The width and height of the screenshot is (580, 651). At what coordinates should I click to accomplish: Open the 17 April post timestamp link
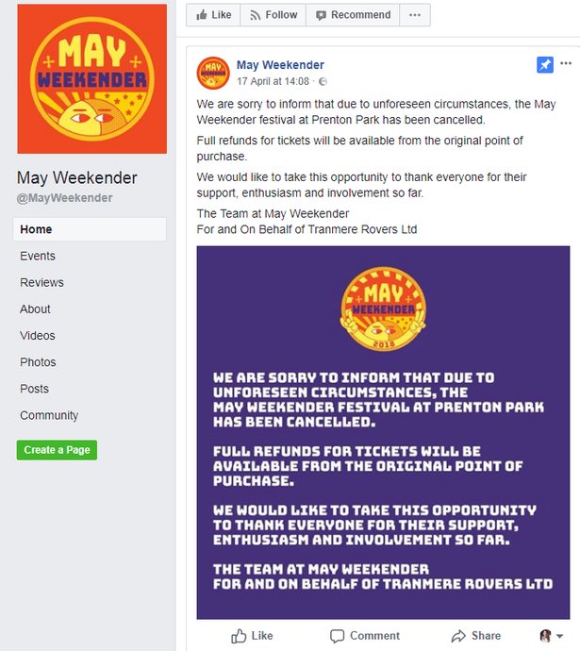click(x=273, y=82)
